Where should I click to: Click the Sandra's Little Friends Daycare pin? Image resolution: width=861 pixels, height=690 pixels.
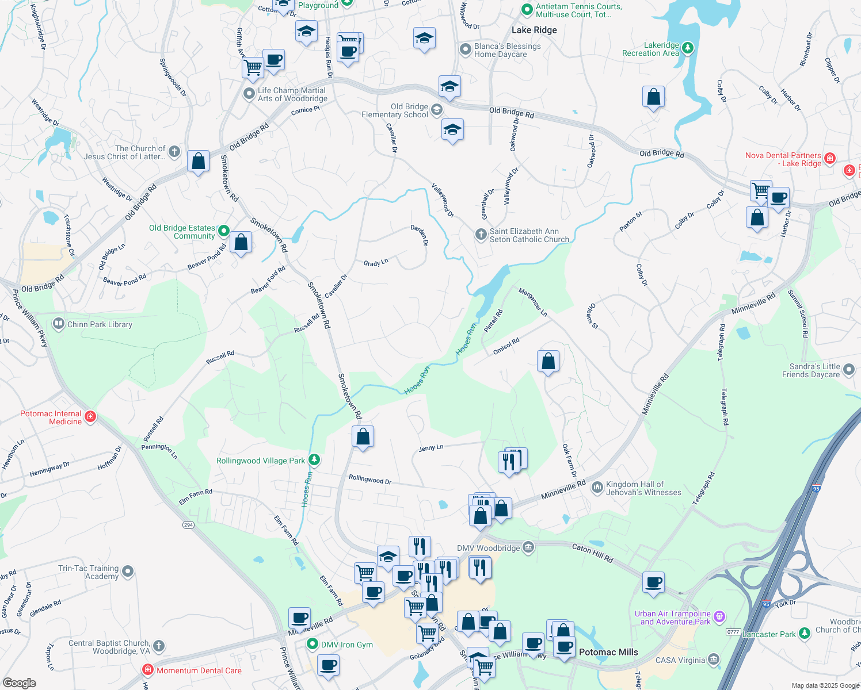[849, 370]
